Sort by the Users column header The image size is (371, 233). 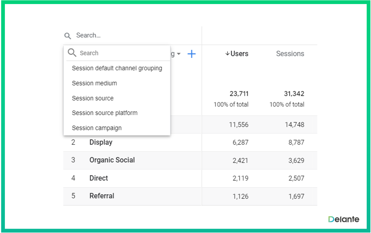tap(239, 54)
